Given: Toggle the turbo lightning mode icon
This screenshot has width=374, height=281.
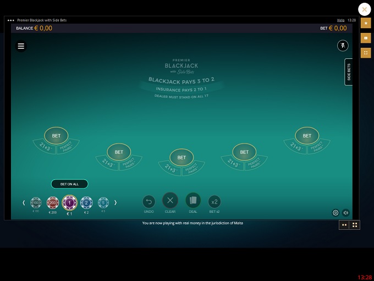Looking at the screenshot, I should point(343,46).
